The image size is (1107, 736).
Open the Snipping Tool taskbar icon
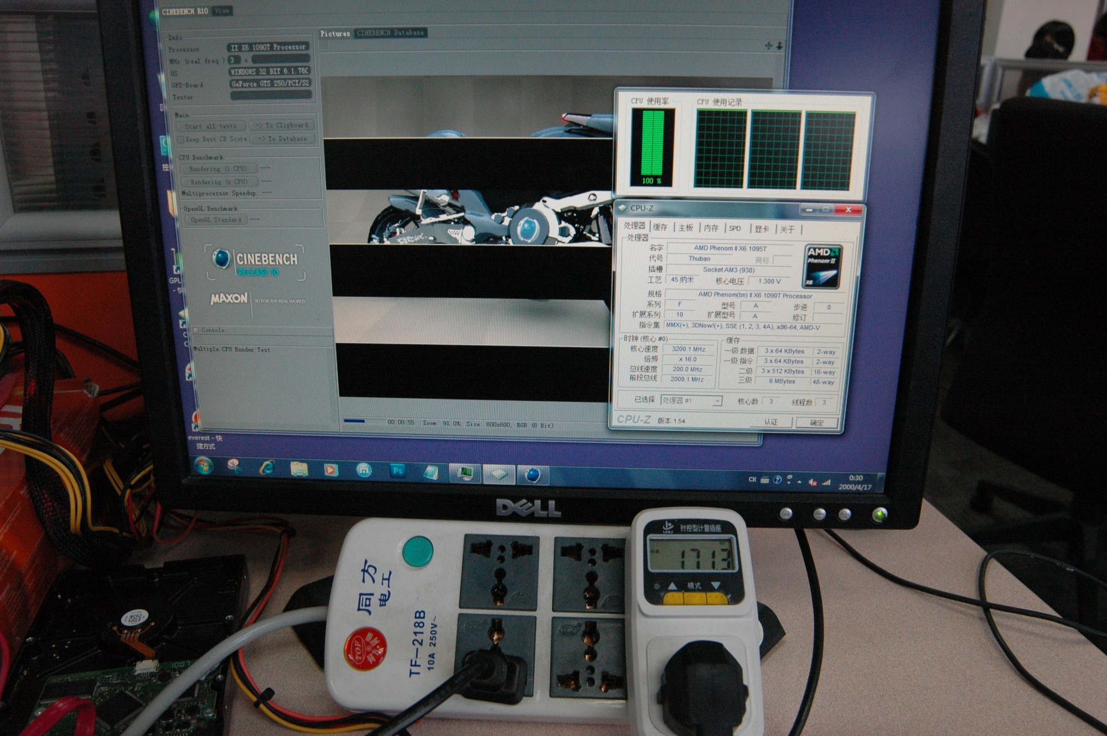[234, 467]
